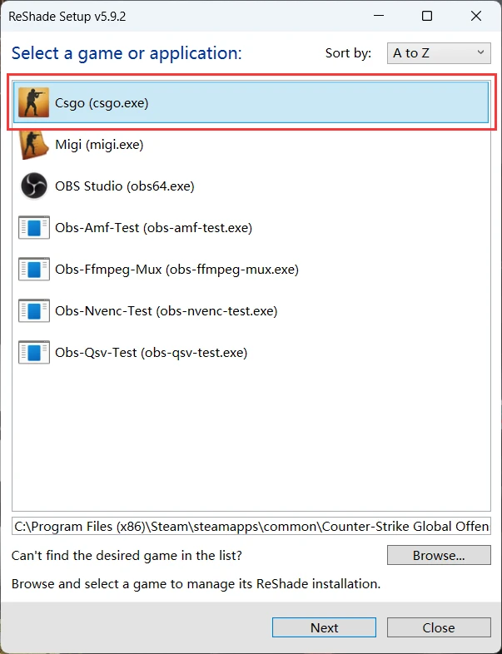
Task: Select Obs-Amf-Test (obs-amf-test.exe) entry
Action: (153, 228)
